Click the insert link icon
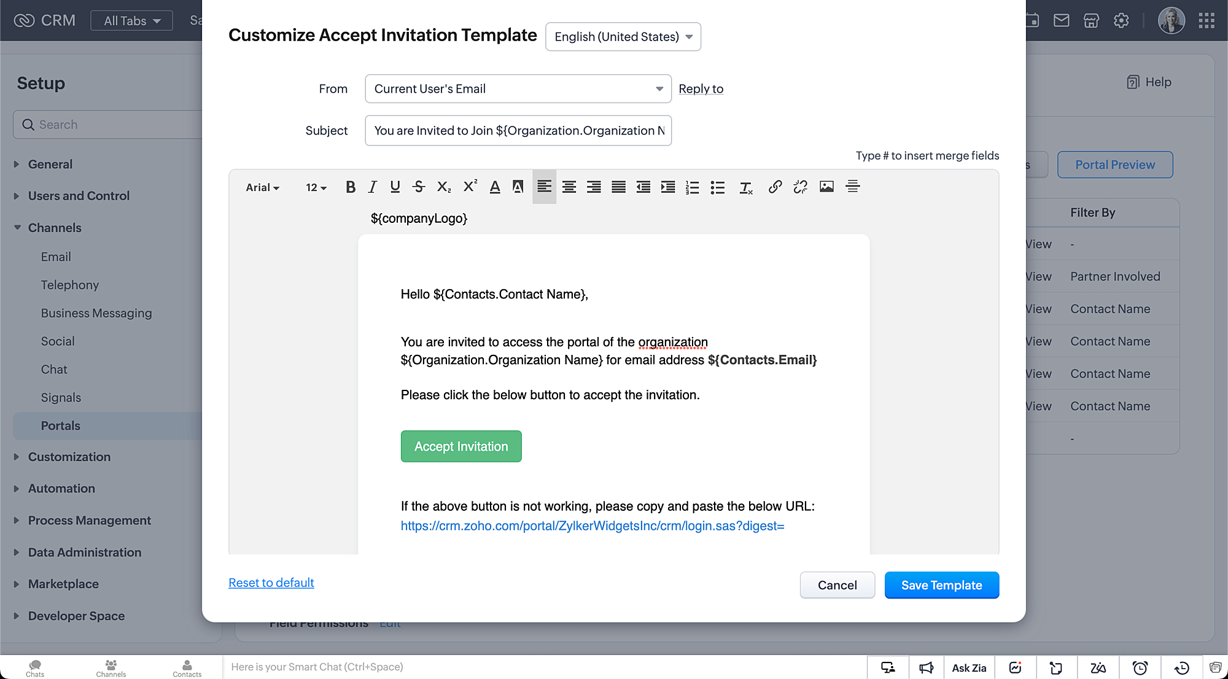Viewport: 1228px width, 679px height. [775, 187]
